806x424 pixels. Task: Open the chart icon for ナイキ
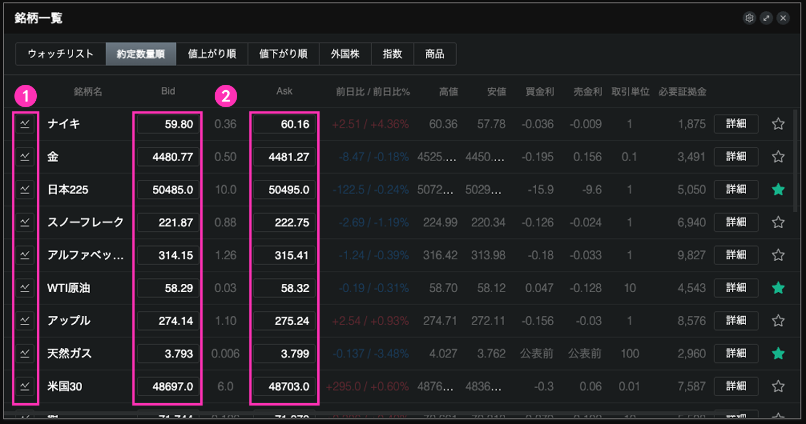tap(25, 124)
